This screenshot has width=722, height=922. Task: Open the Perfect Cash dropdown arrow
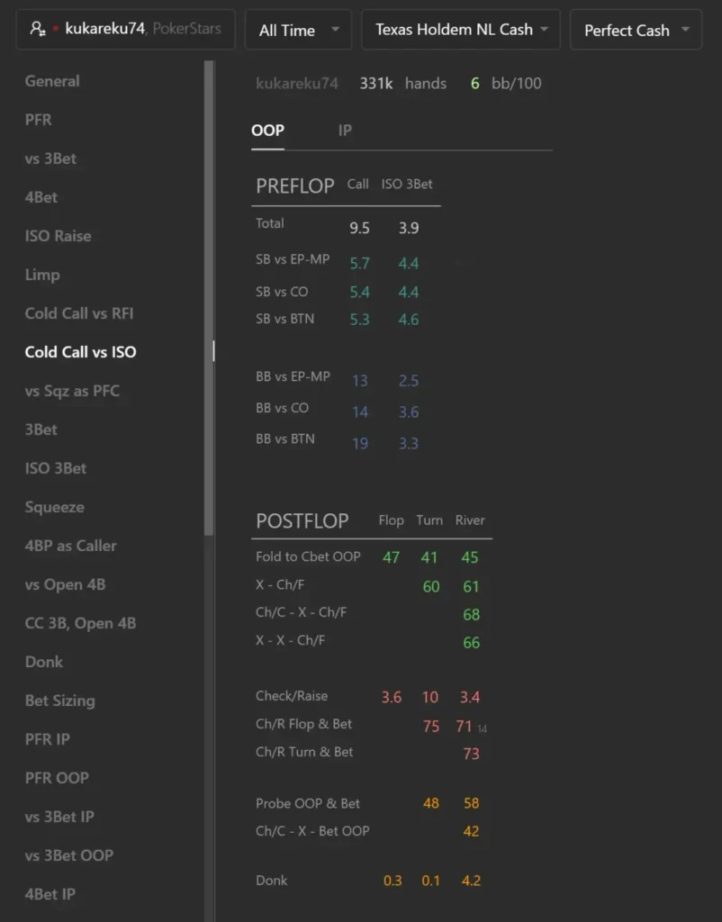point(685,30)
